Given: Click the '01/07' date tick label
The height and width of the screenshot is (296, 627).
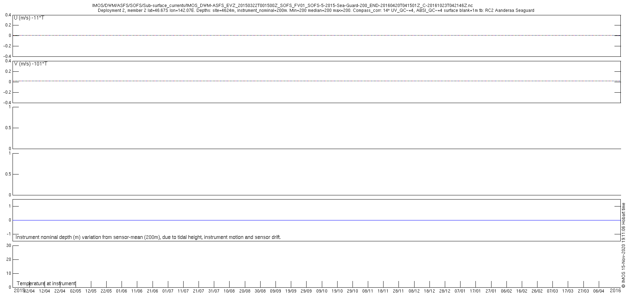Looking at the screenshot, I should tap(168, 291).
